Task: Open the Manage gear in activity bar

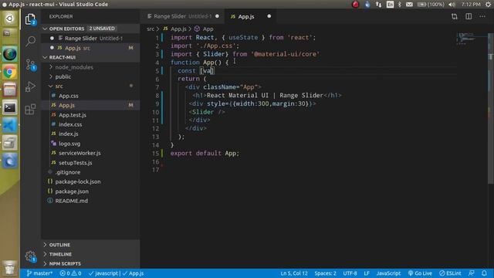Action: (x=31, y=256)
